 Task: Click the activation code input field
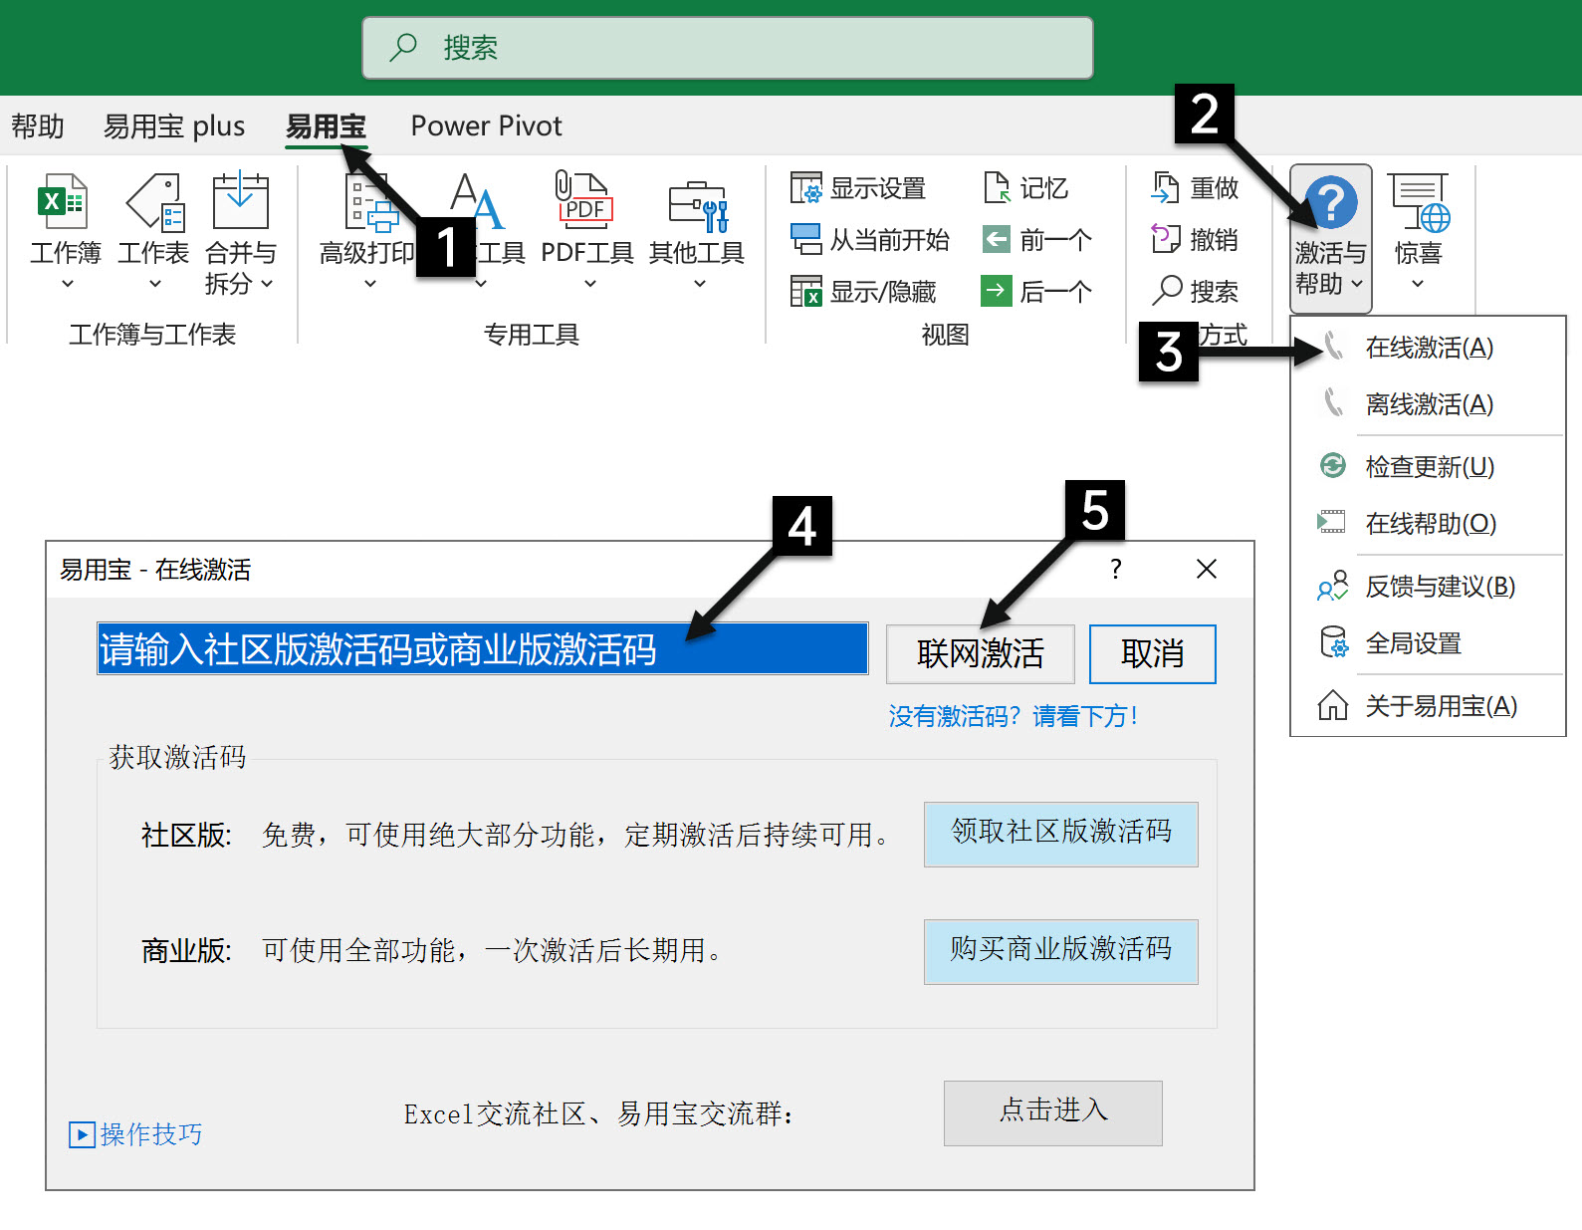click(483, 649)
